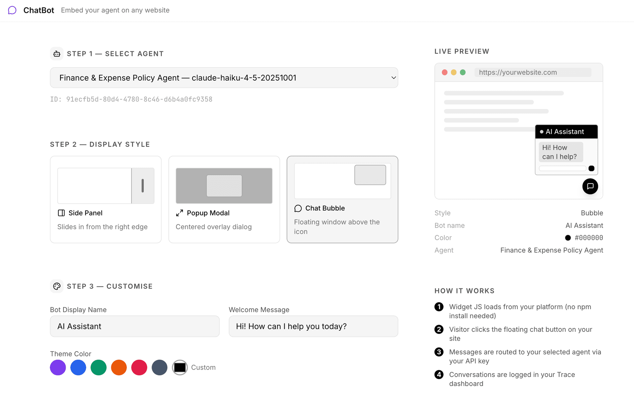634x403 pixels.
Task: Click the preview widget message input
Action: 562,168
